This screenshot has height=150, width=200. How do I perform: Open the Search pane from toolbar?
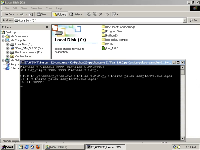pyautogui.click(x=43, y=14)
